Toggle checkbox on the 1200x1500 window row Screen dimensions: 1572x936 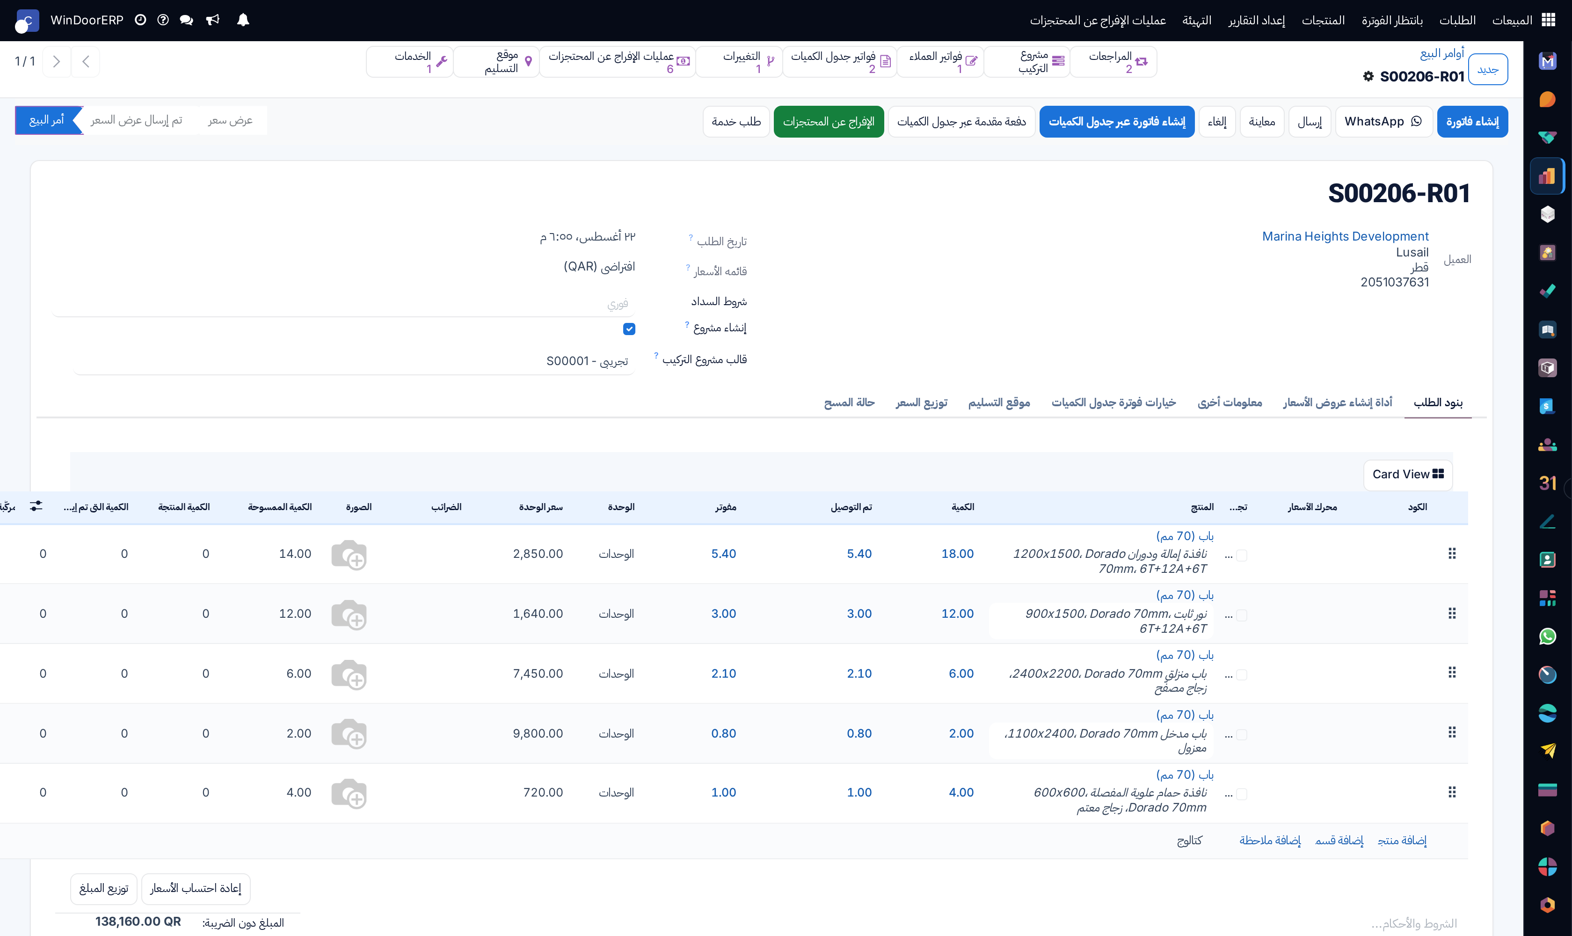click(1242, 555)
